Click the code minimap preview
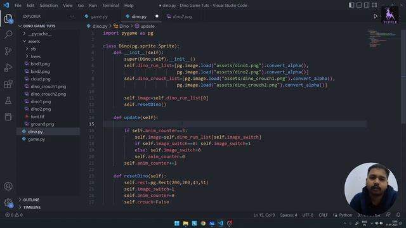The height and width of the screenshot is (228, 406). 384,39
